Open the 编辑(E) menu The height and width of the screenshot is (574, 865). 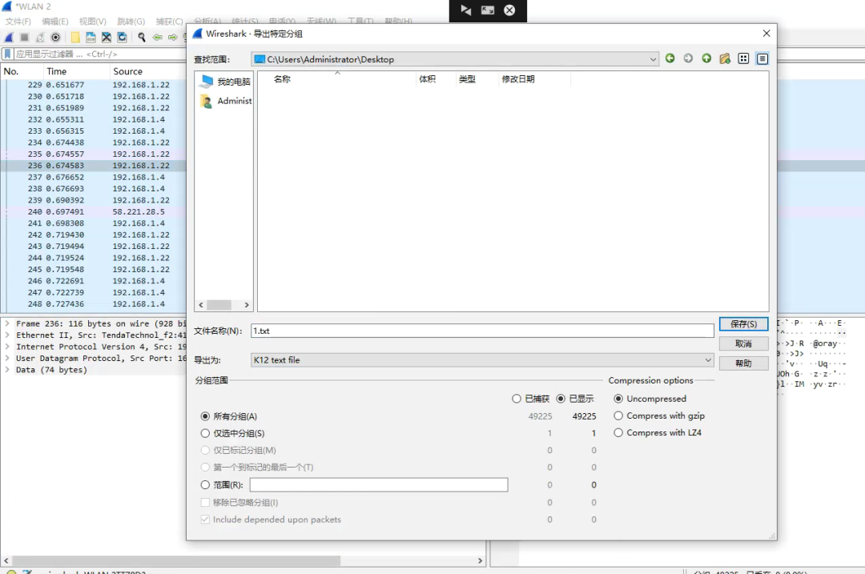tap(55, 22)
